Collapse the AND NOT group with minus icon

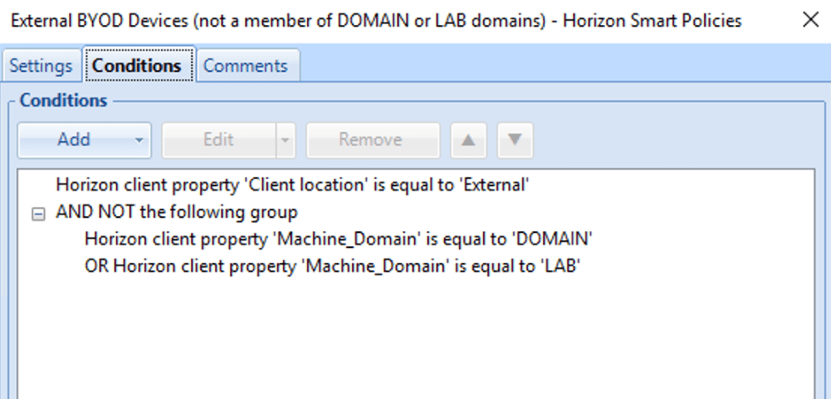click(38, 214)
